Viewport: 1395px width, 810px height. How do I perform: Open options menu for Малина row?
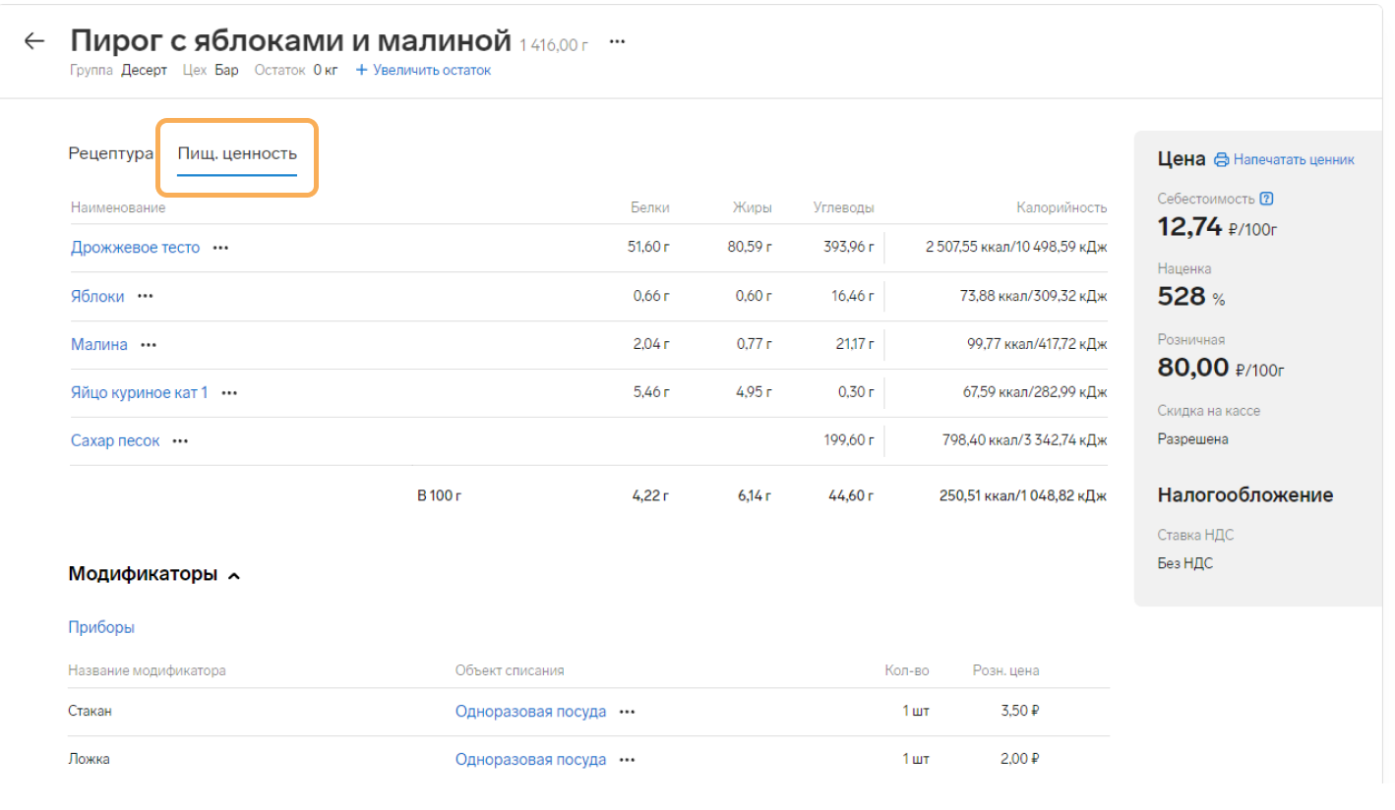pos(149,345)
